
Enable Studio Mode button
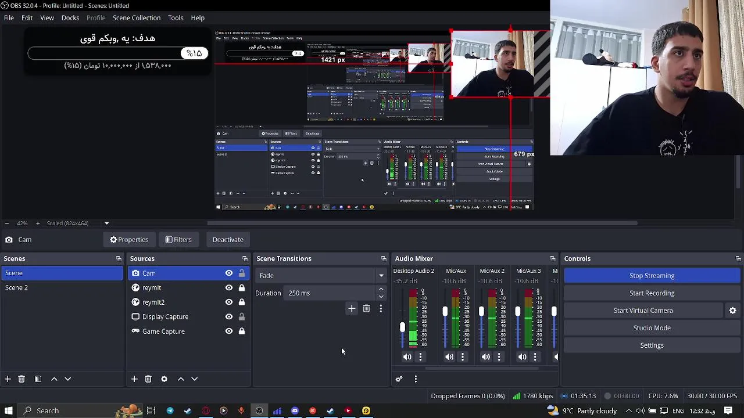pos(652,328)
